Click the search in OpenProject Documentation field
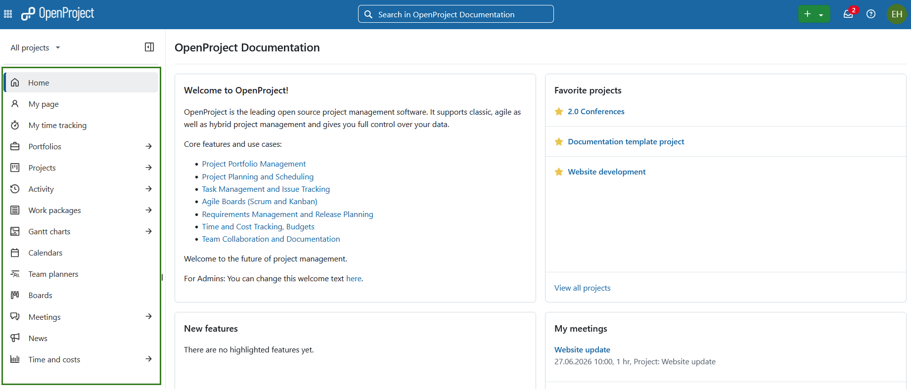Image resolution: width=911 pixels, height=389 pixels. point(455,14)
